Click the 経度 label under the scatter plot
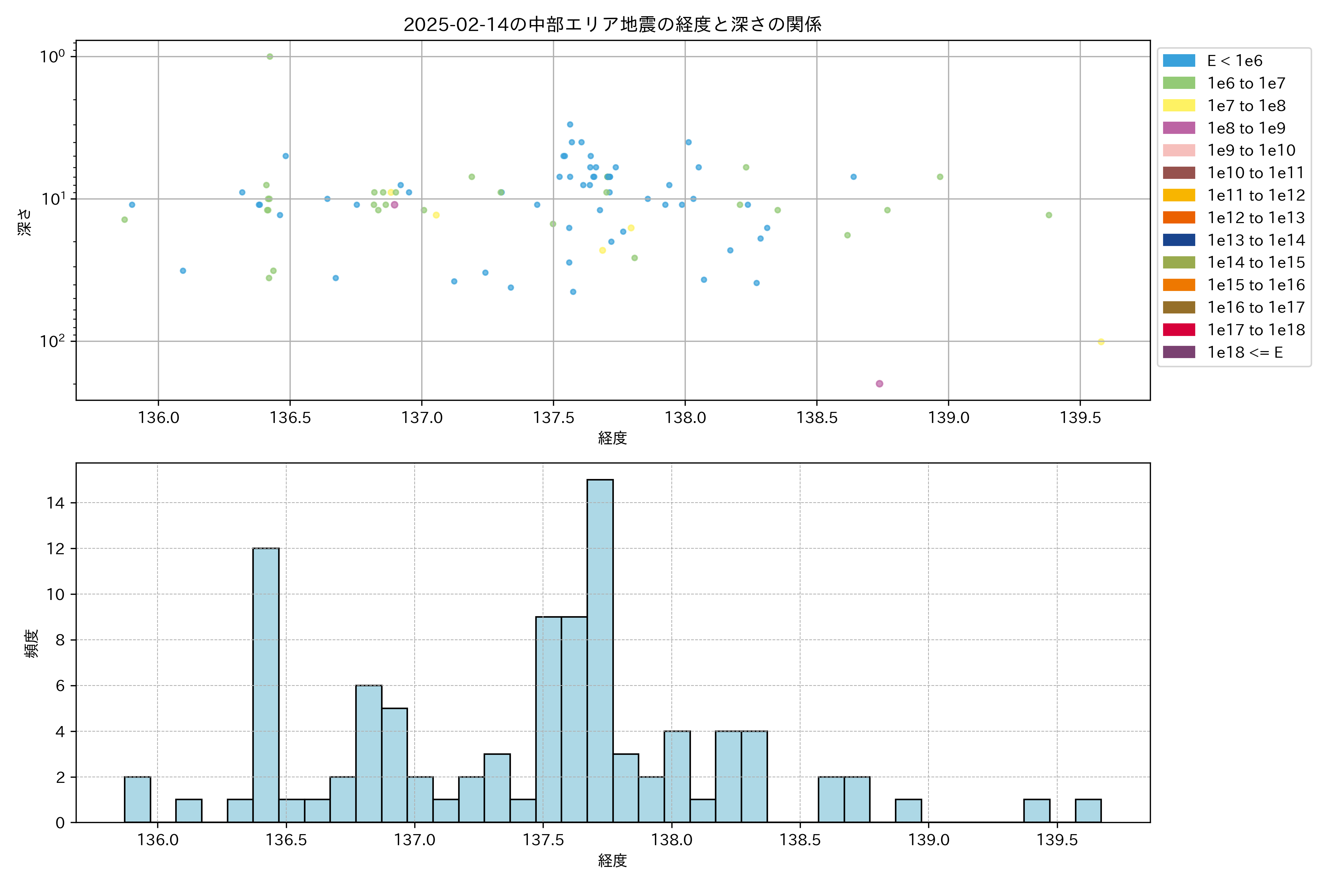The width and height of the screenshot is (1328, 885). click(612, 438)
